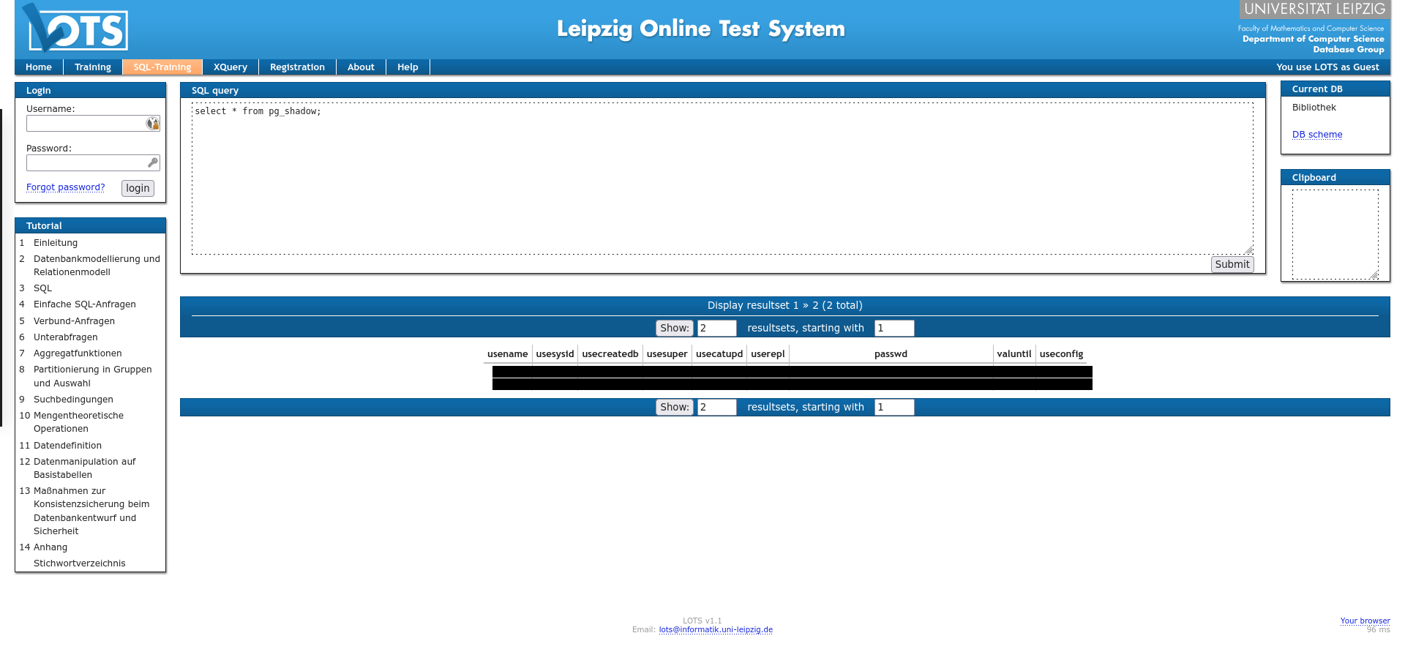The height and width of the screenshot is (663, 1405).
Task: Open chapter Maßnahmen zur Konsistenzsicherung
Action: [x=91, y=511]
